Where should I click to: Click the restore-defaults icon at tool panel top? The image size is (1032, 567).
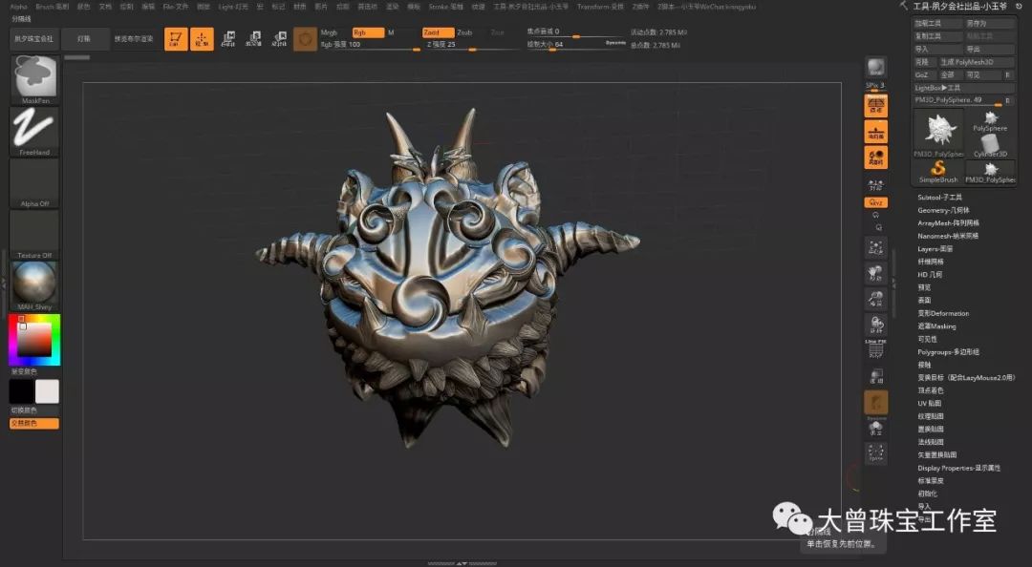[1019, 6]
